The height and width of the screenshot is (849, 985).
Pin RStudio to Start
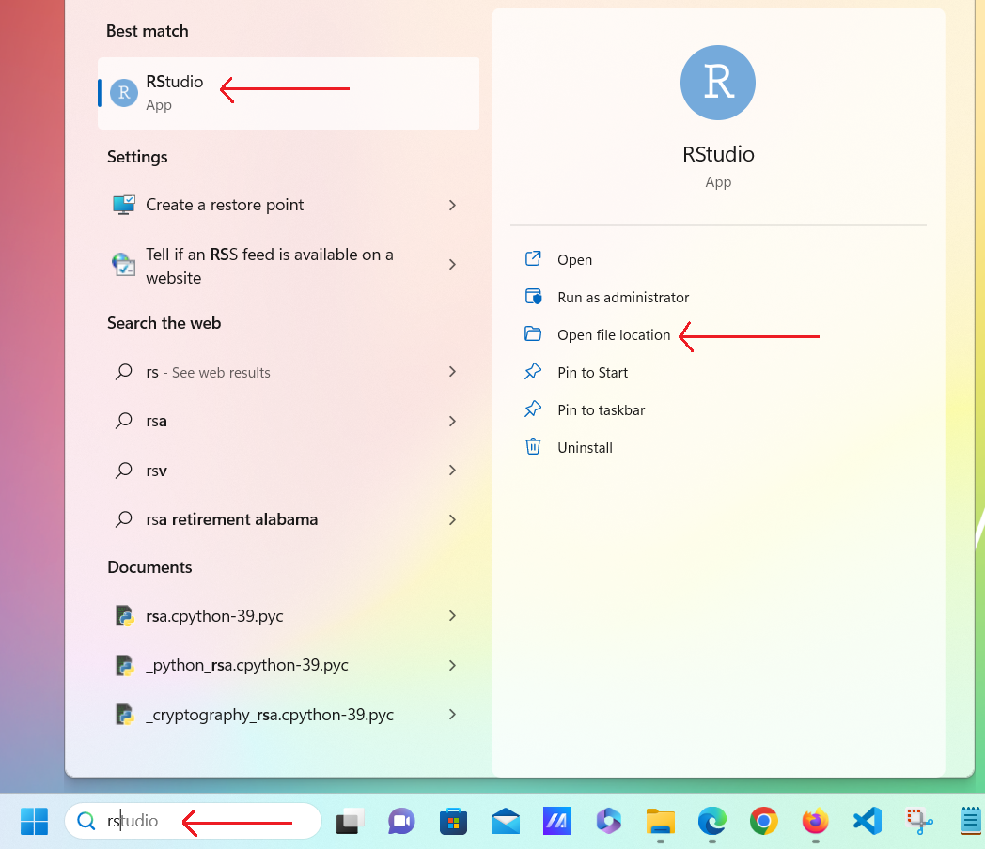coord(592,373)
